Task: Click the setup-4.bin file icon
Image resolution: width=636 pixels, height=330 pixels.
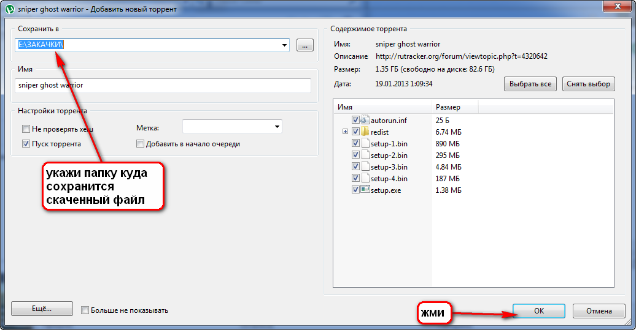Action: (x=365, y=178)
